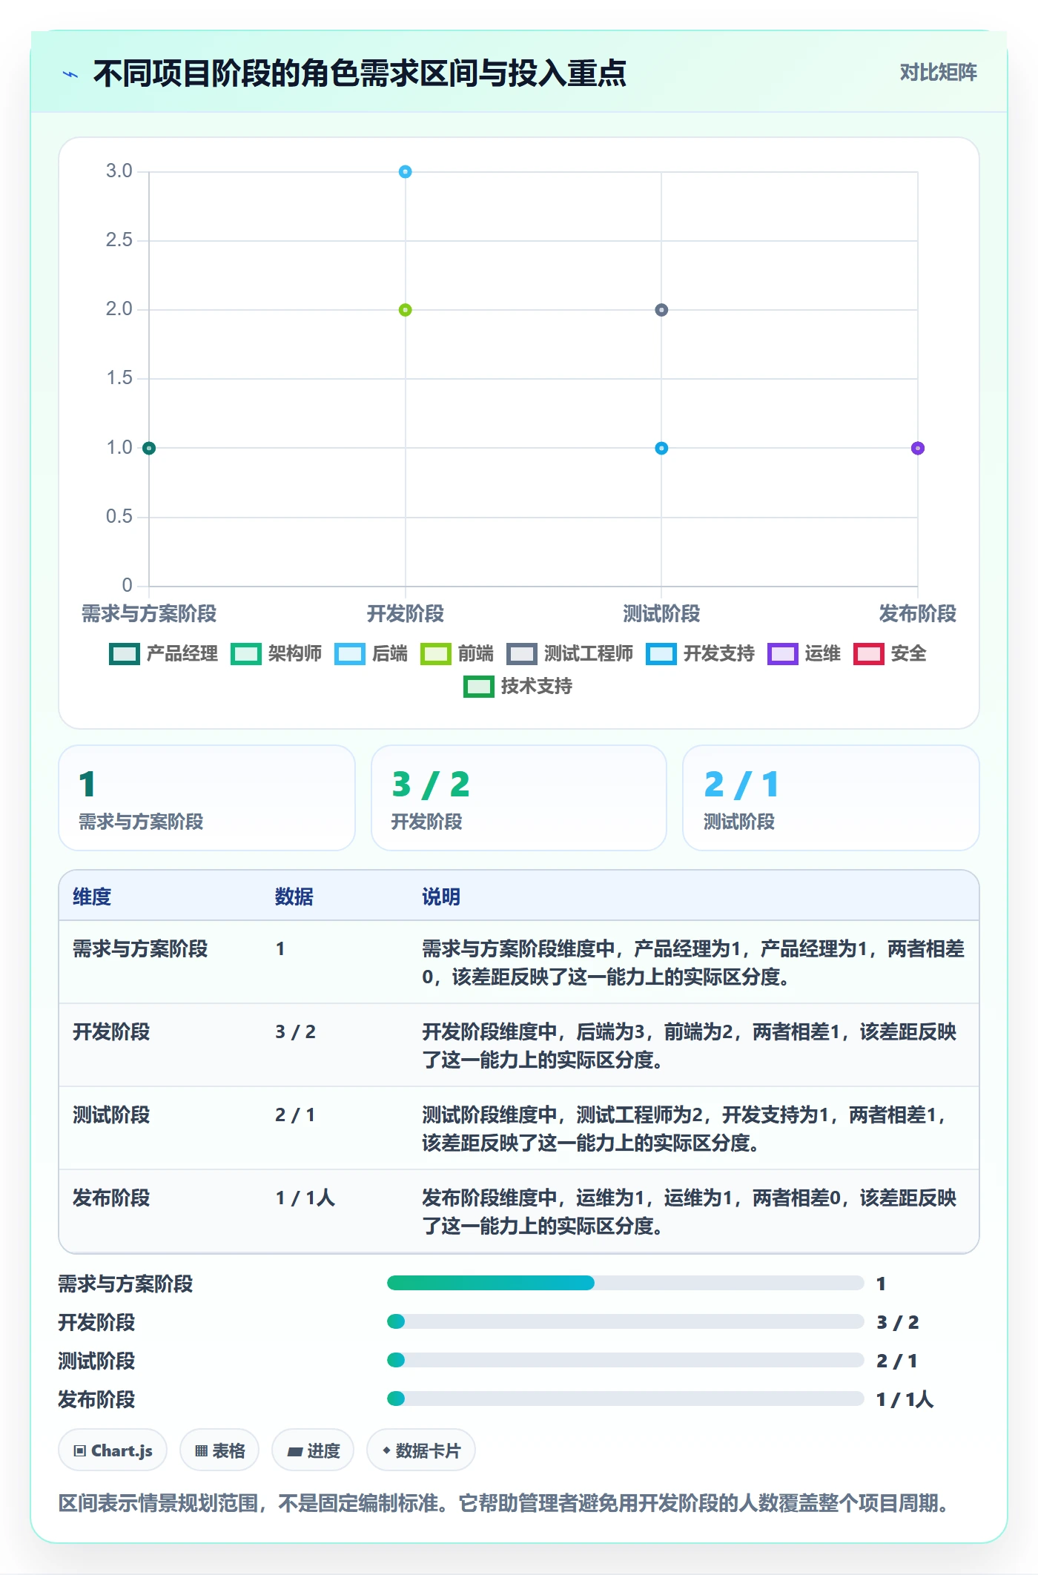
Task: Click the 开发阶段 progress bar
Action: [x=626, y=1321]
